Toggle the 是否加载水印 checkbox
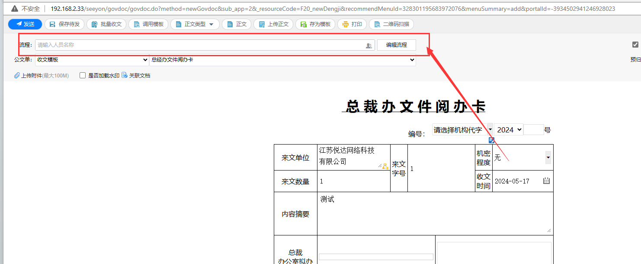This screenshot has height=264, width=641. click(x=83, y=75)
